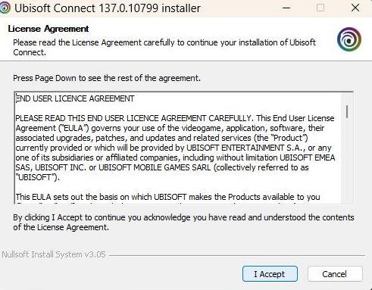
Task: Click the PLEASE READ THIS END USER paragraph
Action: (175, 148)
